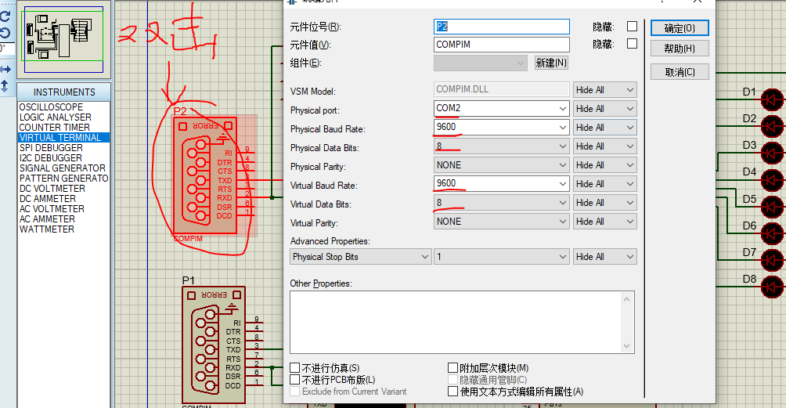786x408 pixels.
Task: Select VIRTUAL TERMINAL instrument
Action: pyautogui.click(x=63, y=137)
